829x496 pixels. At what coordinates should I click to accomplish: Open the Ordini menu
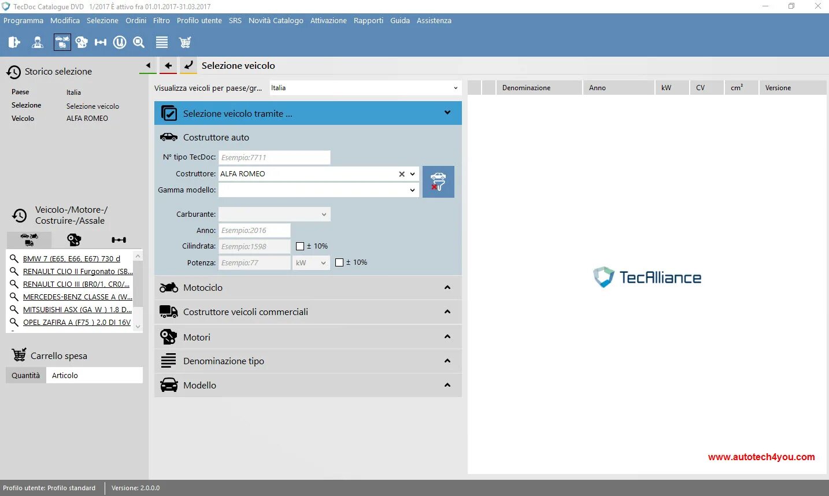(136, 20)
